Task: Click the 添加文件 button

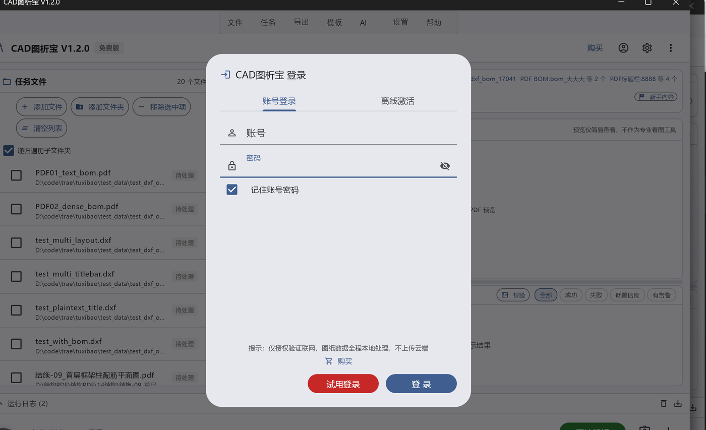Action: point(41,107)
